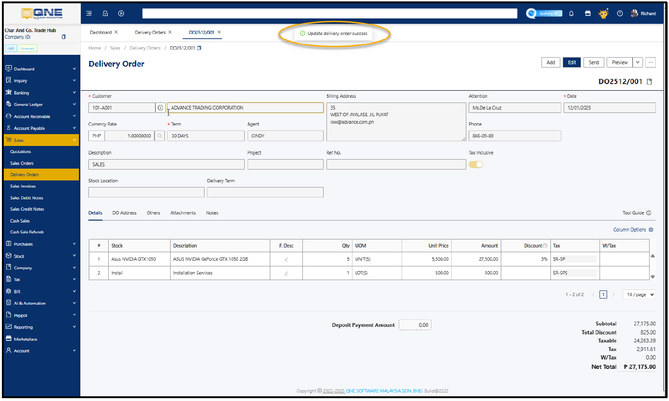The image size is (669, 401).
Task: Open the Notes tab
Action: click(212, 213)
